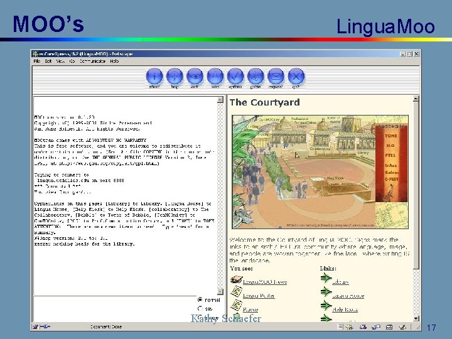Click the up arrow of text pane scrollbar
Screen dimensions: 452x339
coord(220,100)
